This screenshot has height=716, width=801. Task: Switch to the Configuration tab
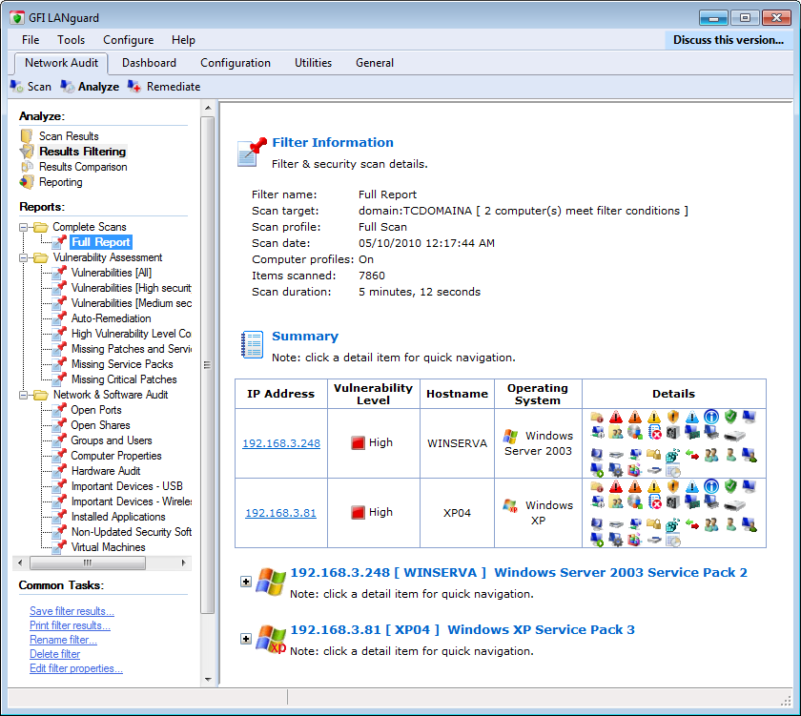coord(236,63)
